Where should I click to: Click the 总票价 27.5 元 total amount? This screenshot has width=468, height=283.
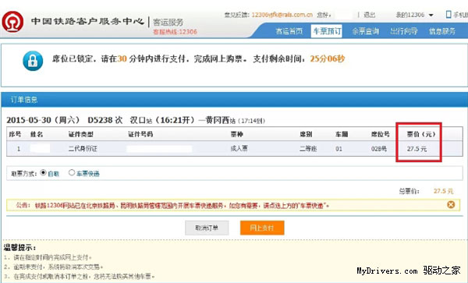pos(444,191)
